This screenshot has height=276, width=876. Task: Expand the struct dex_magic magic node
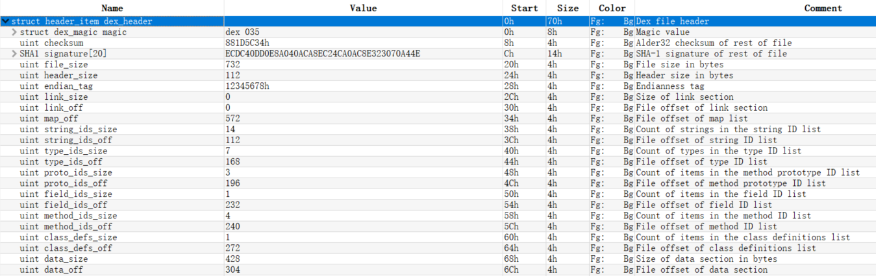[x=15, y=32]
